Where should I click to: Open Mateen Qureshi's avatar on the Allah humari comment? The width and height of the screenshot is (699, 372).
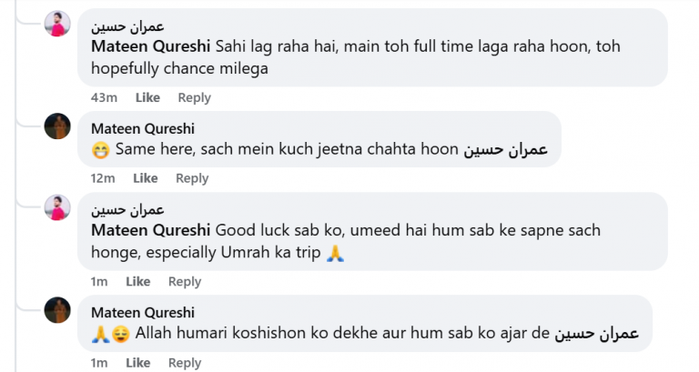coord(57,309)
